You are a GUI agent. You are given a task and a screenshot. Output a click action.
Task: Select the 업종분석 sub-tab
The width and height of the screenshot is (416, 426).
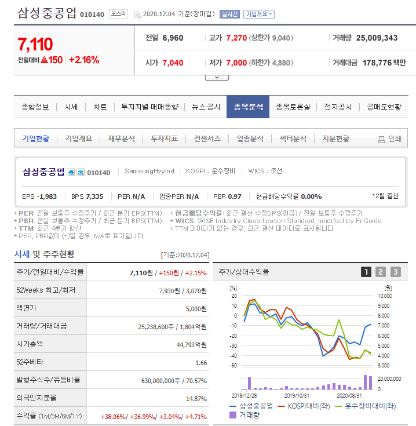[250, 139]
